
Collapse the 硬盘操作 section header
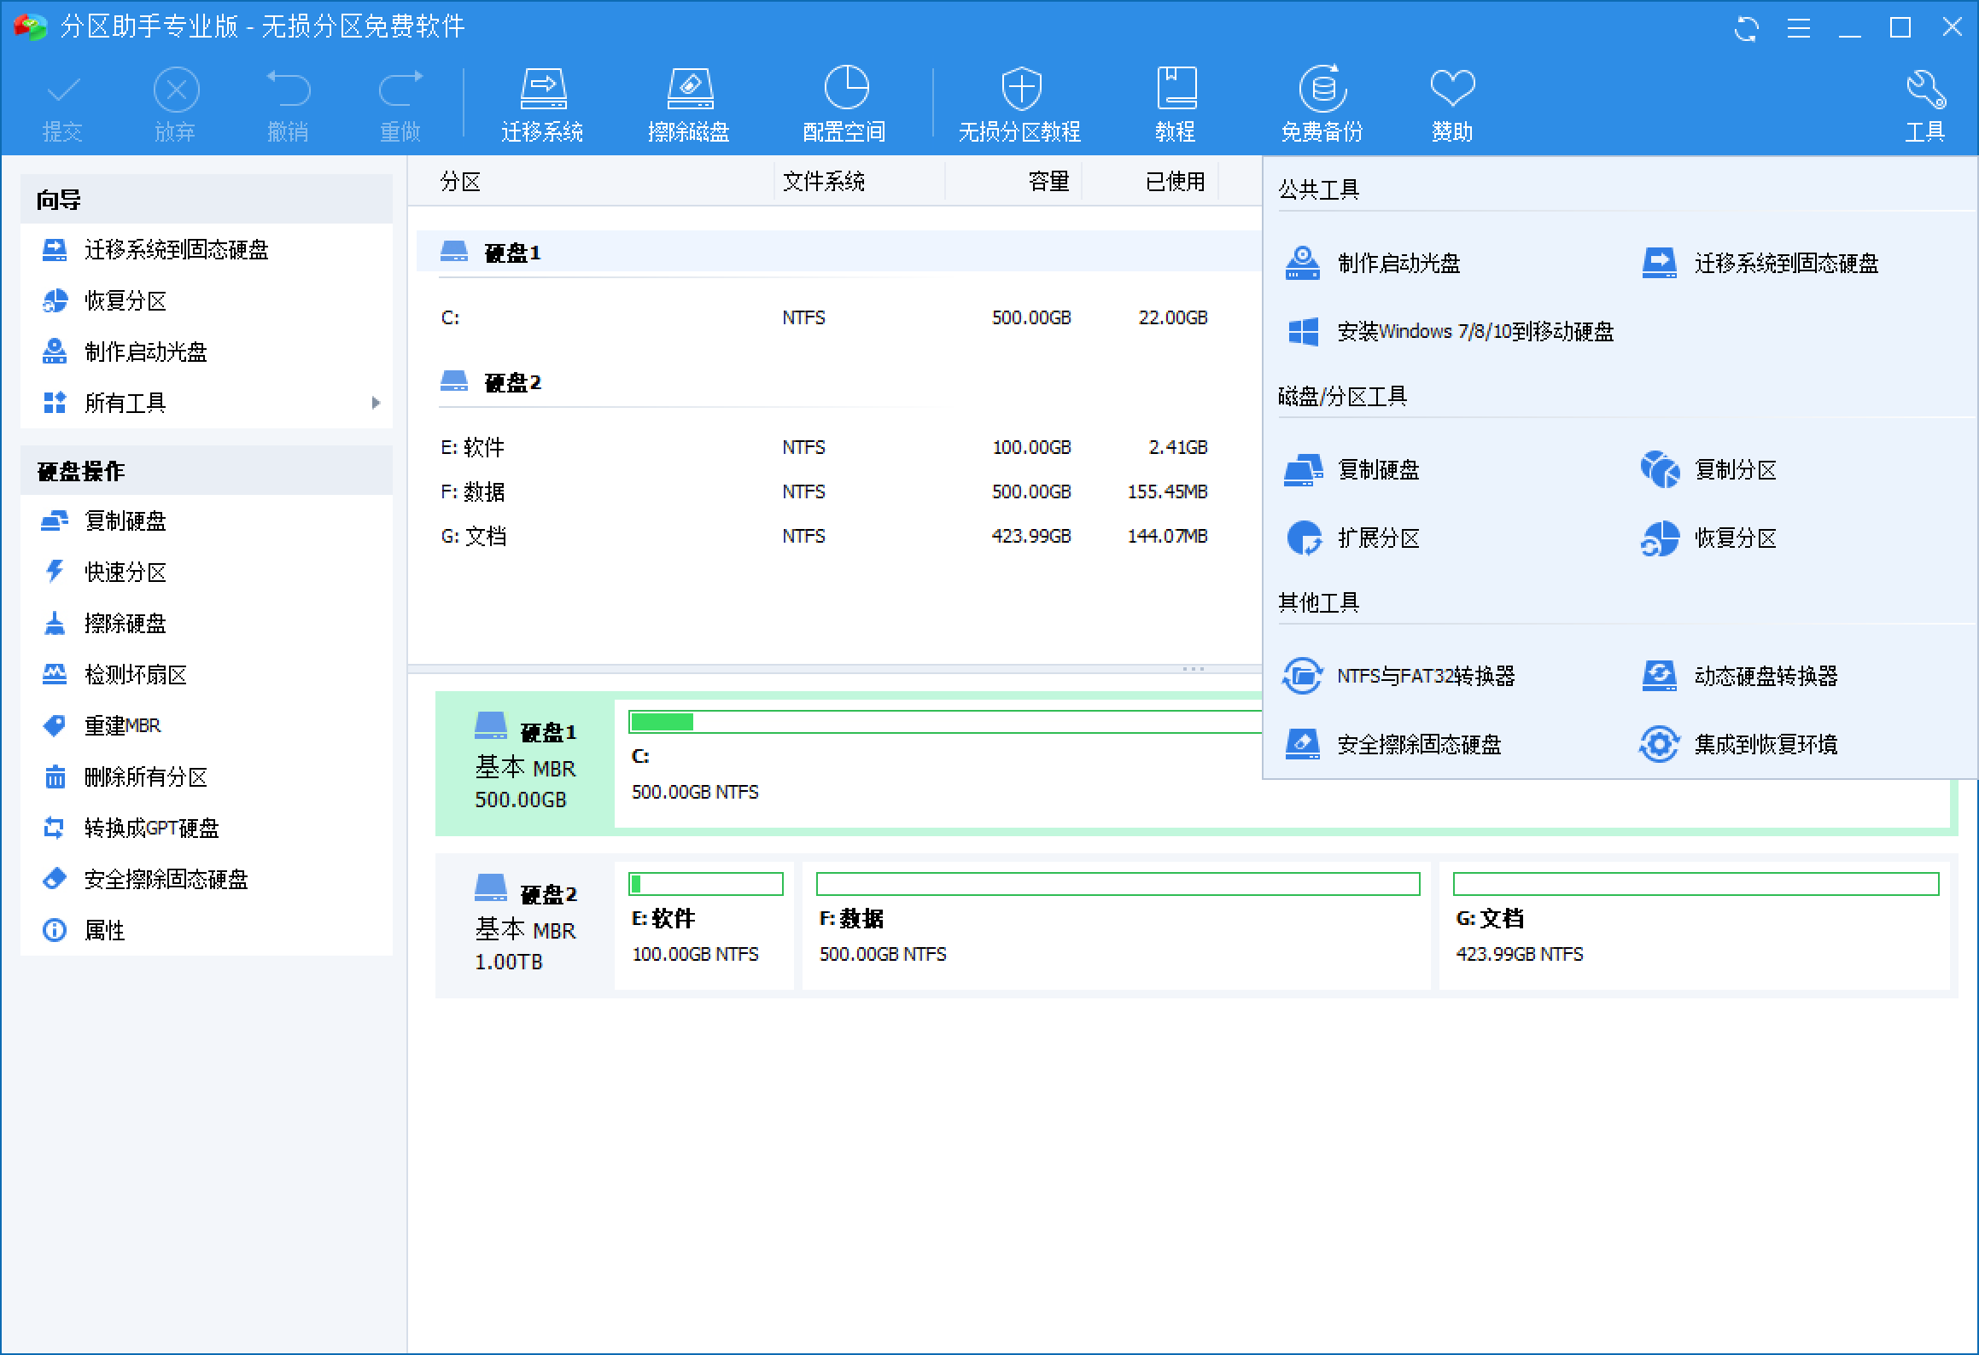coord(207,470)
